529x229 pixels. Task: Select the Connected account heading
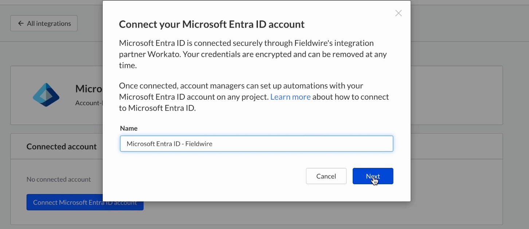click(x=62, y=146)
